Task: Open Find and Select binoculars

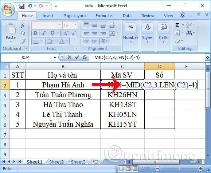Action: (189, 33)
